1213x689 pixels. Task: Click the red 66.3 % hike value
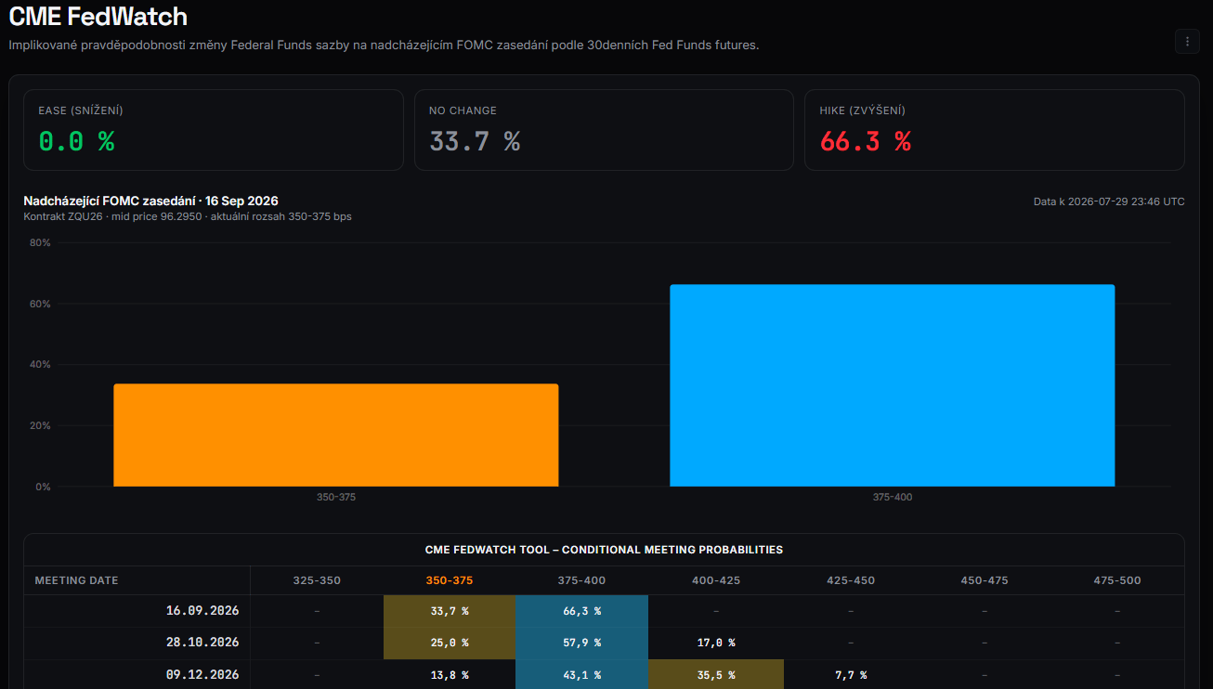[865, 141]
